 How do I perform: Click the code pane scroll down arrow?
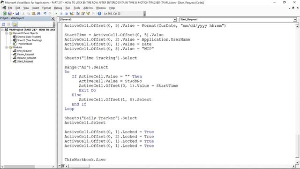tap(297, 162)
